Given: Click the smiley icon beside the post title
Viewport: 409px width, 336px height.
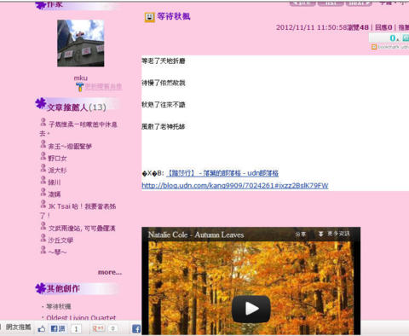Looking at the screenshot, I should tap(150, 17).
